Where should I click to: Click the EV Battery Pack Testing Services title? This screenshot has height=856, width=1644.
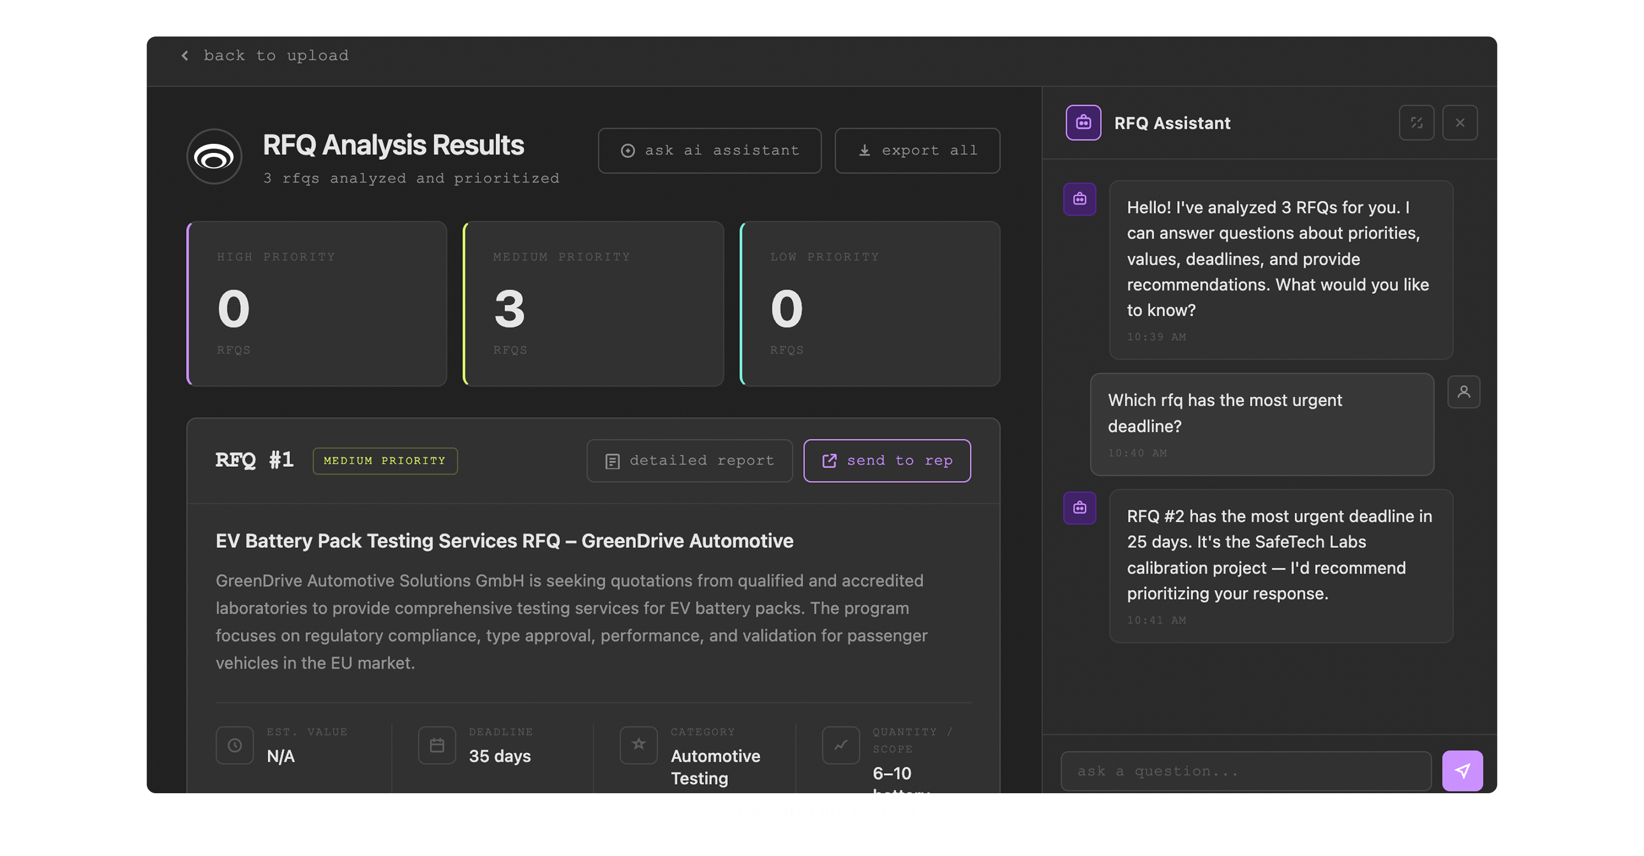point(504,541)
